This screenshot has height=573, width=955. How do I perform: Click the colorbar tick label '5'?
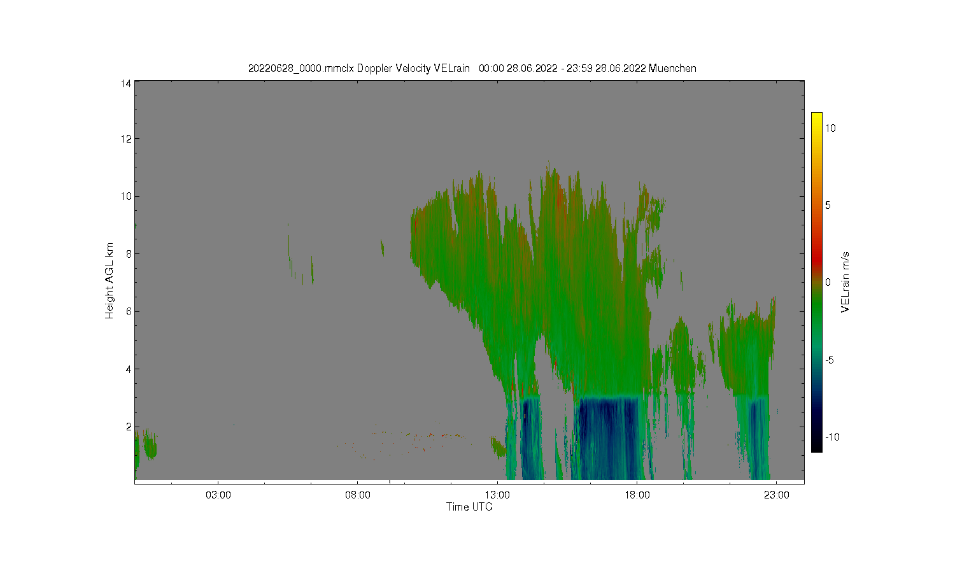pyautogui.click(x=828, y=205)
